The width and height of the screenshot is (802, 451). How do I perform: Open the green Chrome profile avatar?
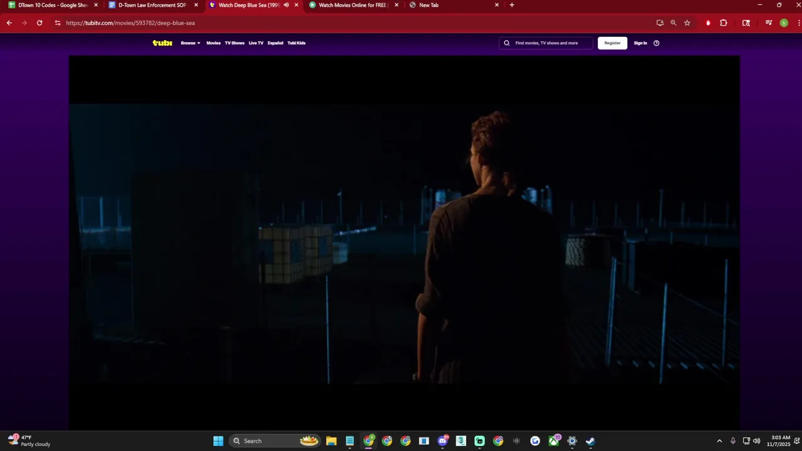(784, 23)
